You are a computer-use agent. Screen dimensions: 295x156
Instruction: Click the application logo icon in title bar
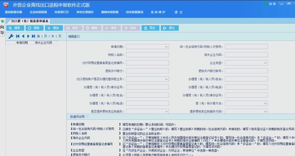[6, 5]
